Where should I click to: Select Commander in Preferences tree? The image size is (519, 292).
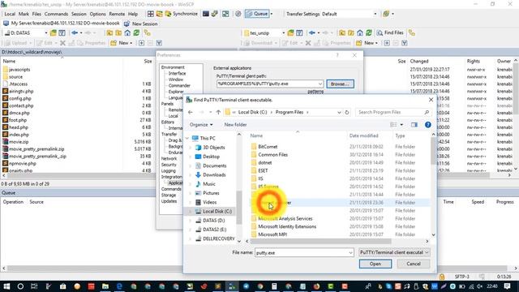(179, 85)
